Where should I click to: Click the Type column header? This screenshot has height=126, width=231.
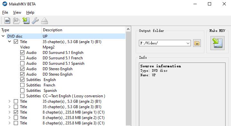click(x=21, y=30)
